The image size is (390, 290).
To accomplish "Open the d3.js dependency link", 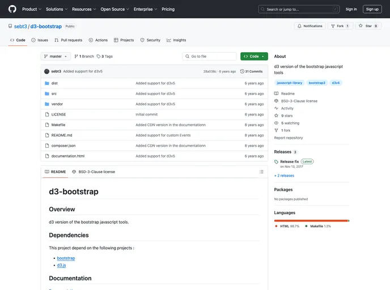I will tap(61, 265).
